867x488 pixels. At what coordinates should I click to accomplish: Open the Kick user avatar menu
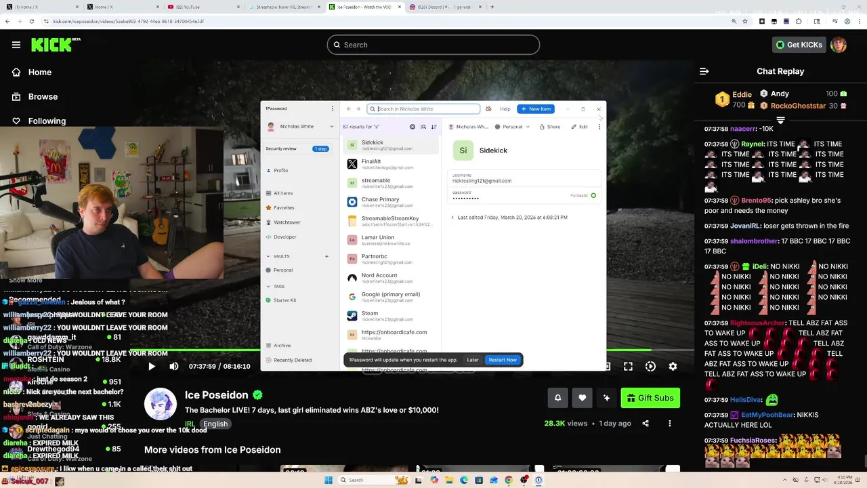[839, 45]
